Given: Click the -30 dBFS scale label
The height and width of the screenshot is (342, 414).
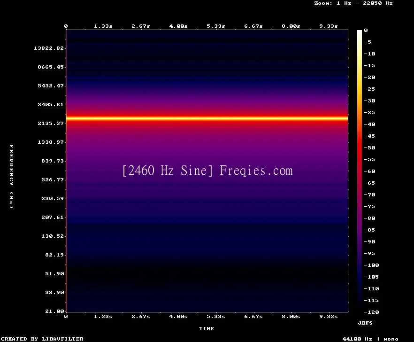Looking at the screenshot, I should 369,101.
